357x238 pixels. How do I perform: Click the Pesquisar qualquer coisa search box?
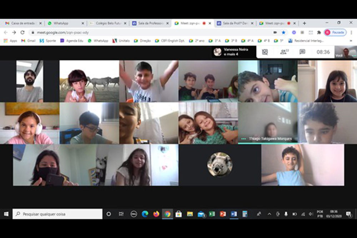[x=57, y=214]
